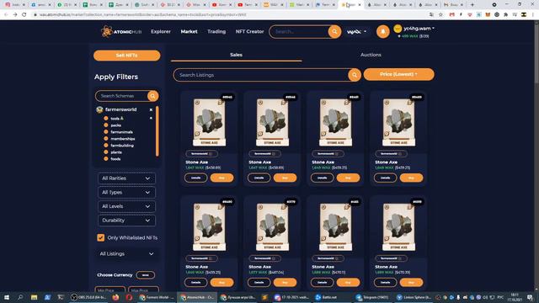The height and width of the screenshot is (303, 539).
Task: Open the Price (Lowest) sort dropdown
Action: pyautogui.click(x=398, y=75)
